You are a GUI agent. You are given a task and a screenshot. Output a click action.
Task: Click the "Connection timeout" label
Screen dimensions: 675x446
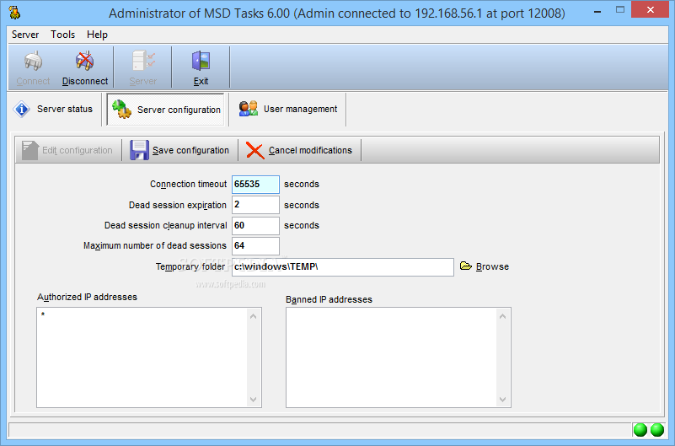pos(188,184)
